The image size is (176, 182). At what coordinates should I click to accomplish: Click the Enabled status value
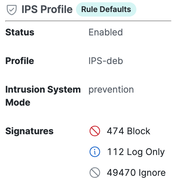(106, 32)
